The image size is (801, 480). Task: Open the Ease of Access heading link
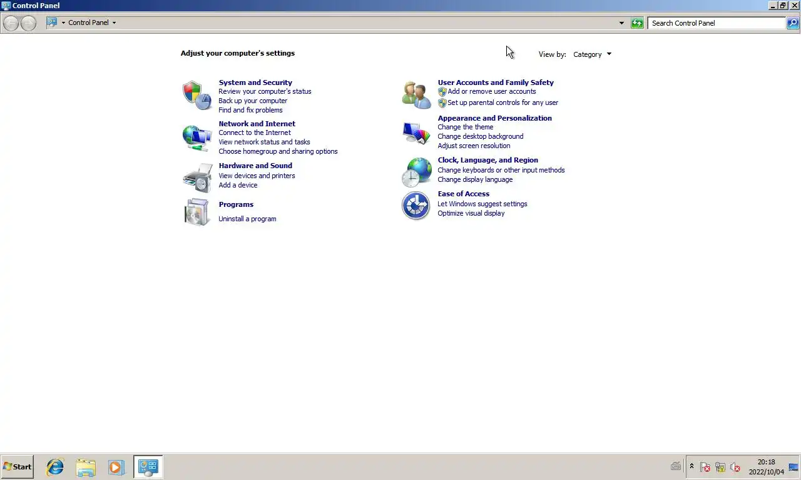pyautogui.click(x=463, y=194)
